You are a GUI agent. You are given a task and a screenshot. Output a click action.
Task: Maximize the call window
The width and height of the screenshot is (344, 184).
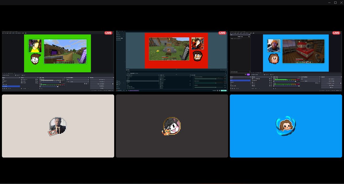[335, 3]
